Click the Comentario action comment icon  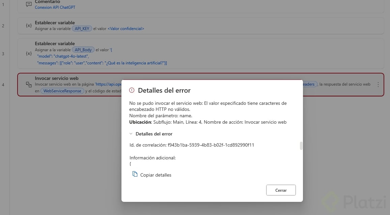29,4
